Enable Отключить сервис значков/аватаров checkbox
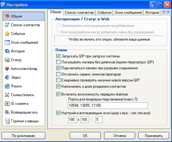This screenshot has width=172, height=142. coord(58,74)
